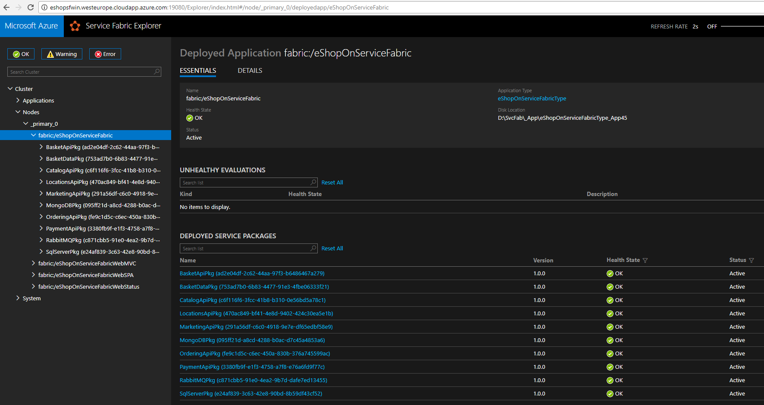Expand the Applications tree node
The image size is (764, 405).
point(18,100)
